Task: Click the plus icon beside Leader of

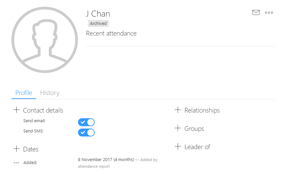Action: (178, 146)
